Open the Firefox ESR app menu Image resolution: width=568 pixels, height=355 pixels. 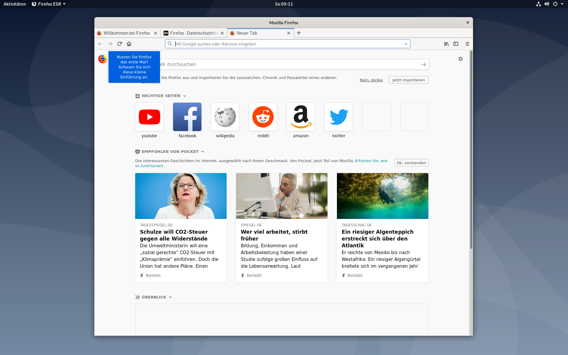(x=49, y=4)
